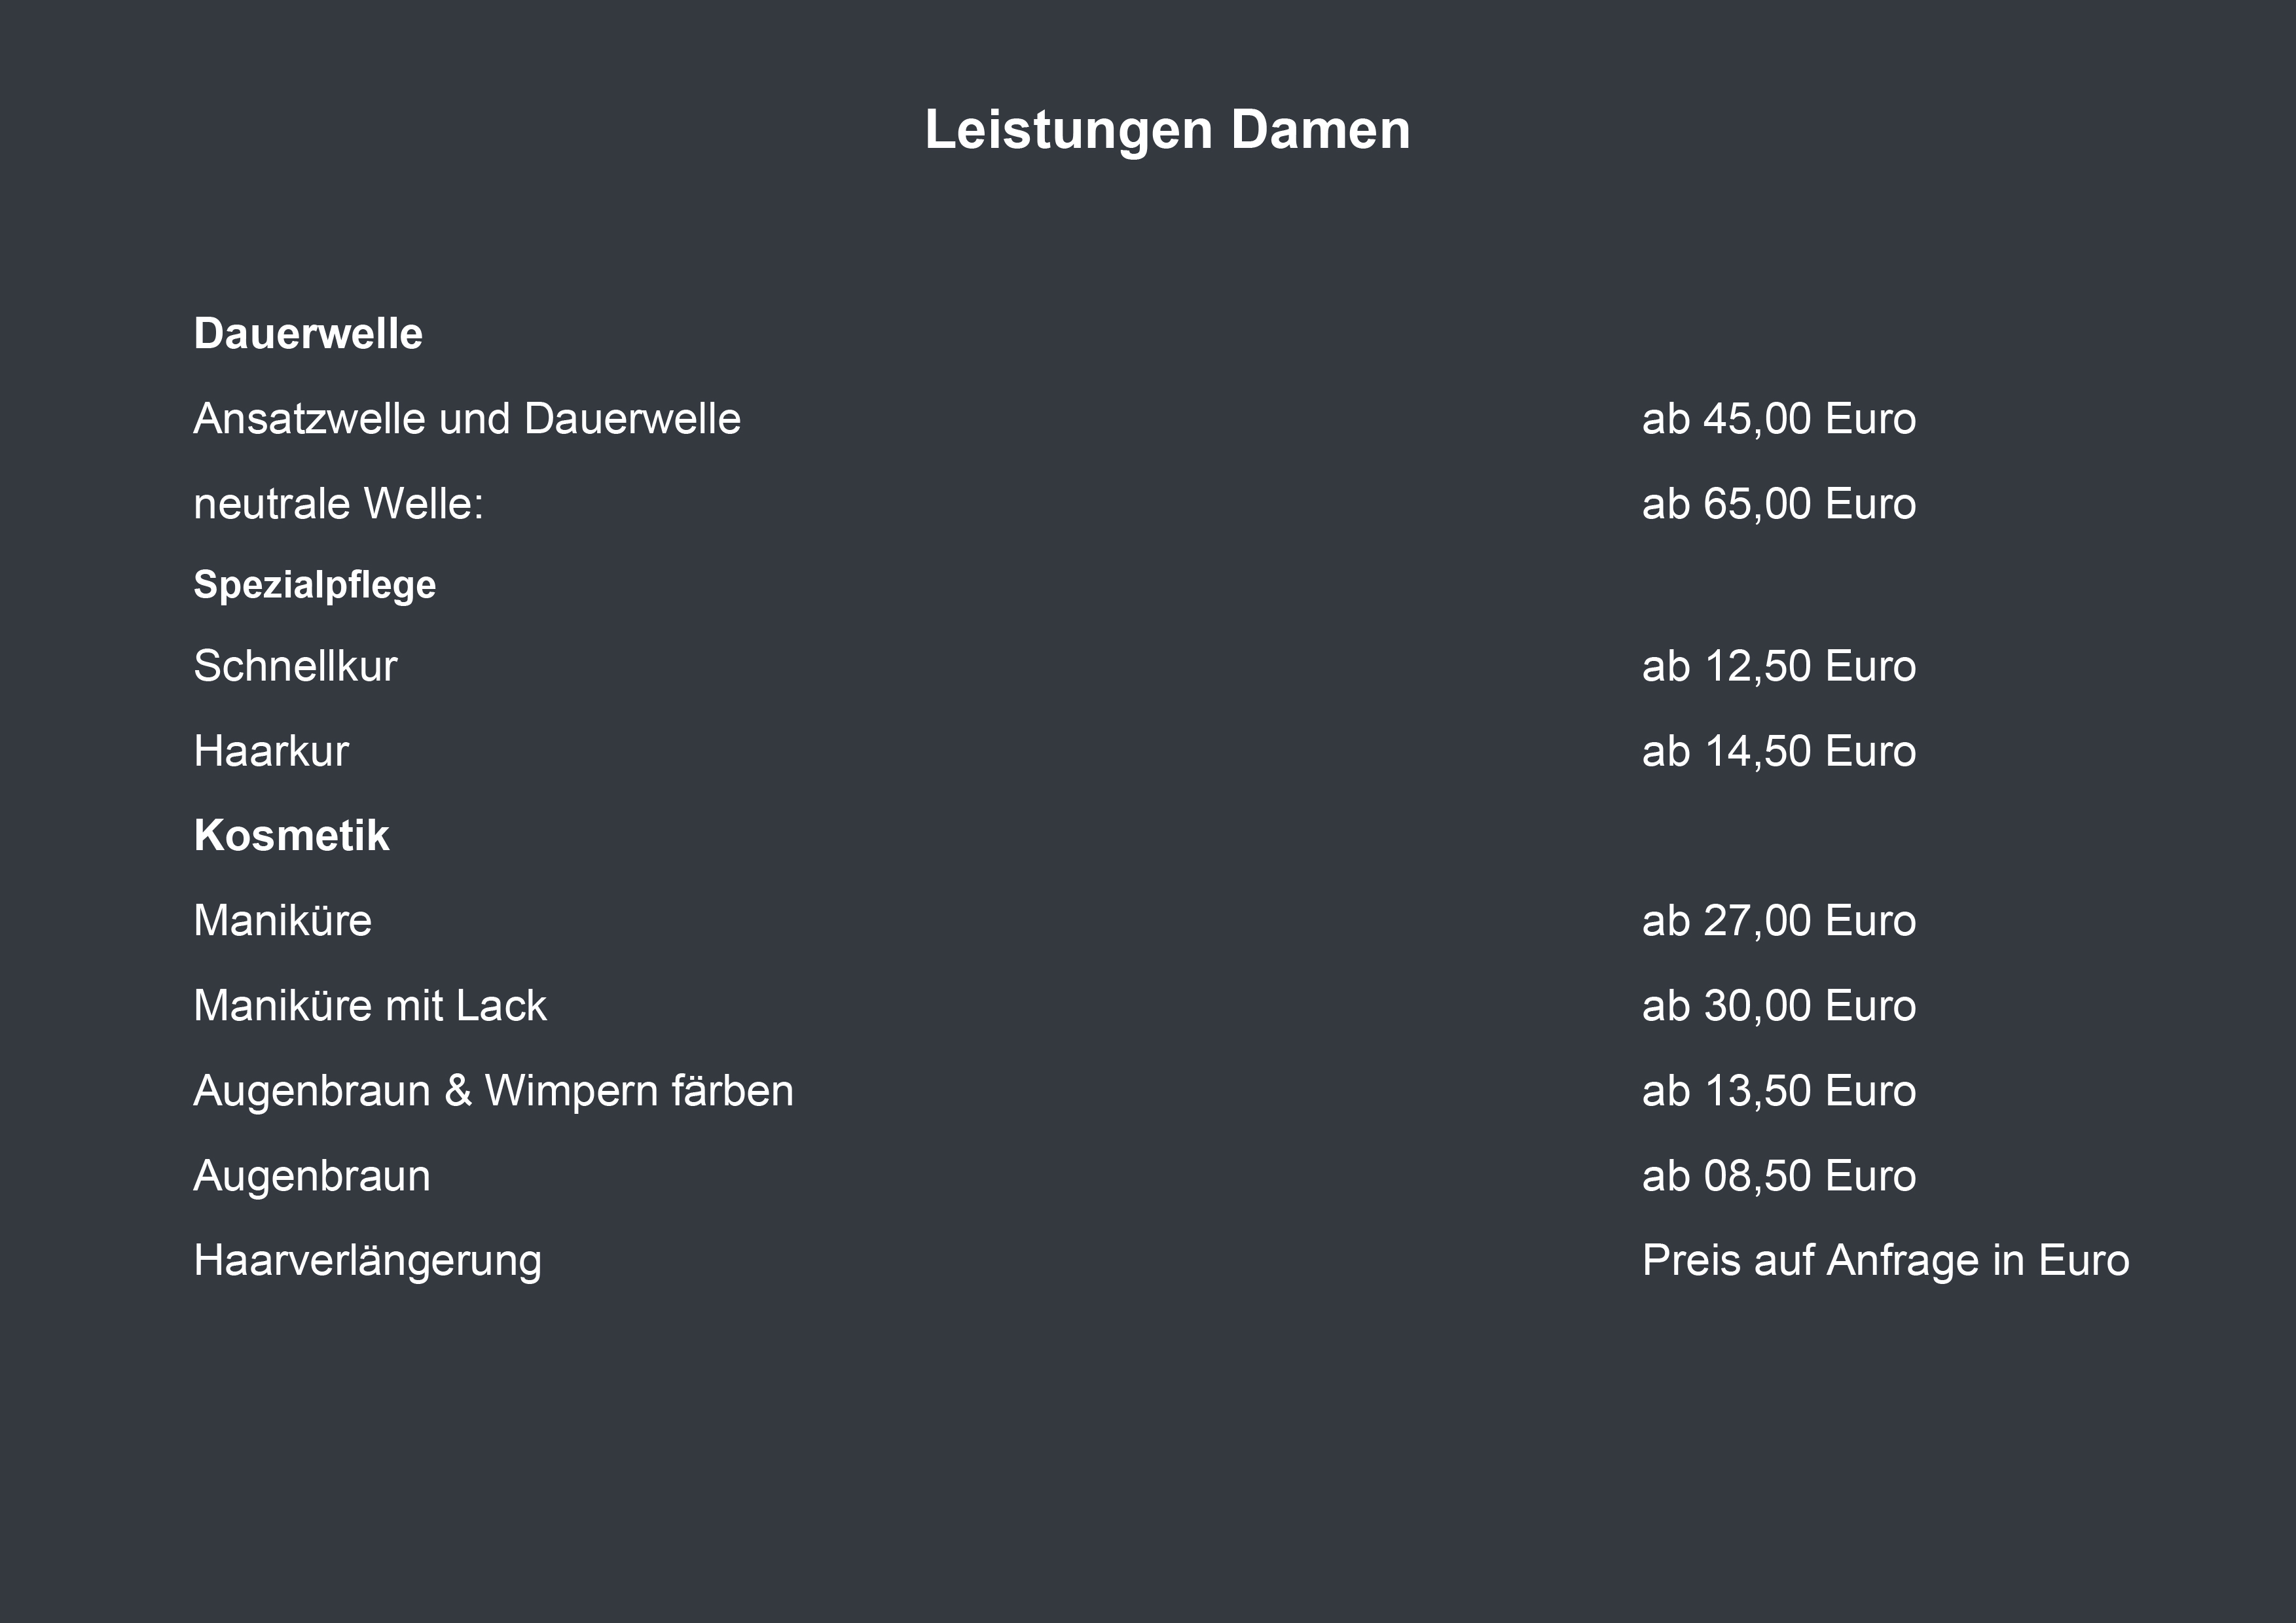Select the Haarverlängerung entry
Viewport: 2296px width, 1623px height.
367,1261
